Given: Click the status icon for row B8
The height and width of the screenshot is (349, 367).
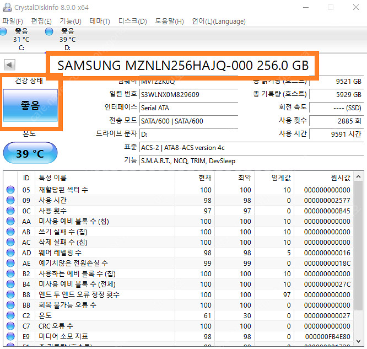Looking at the screenshot, I should click(x=10, y=294).
